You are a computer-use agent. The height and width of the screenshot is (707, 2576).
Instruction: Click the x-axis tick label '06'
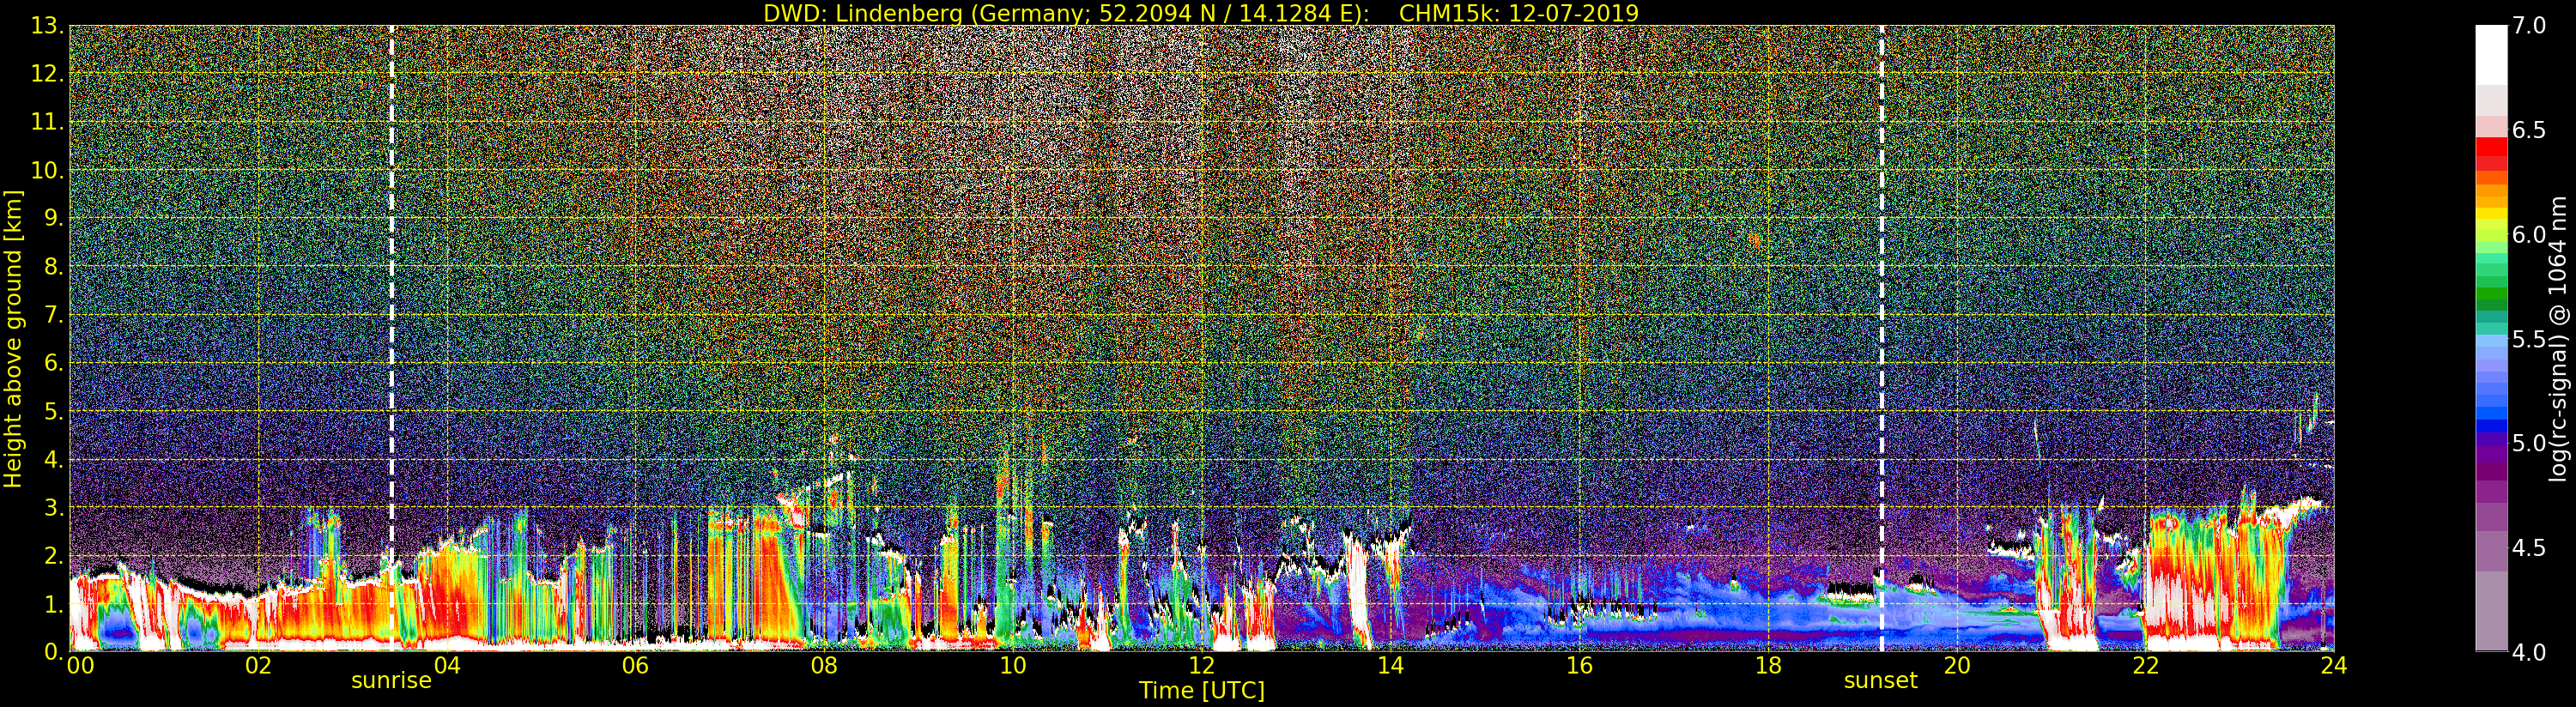635,666
